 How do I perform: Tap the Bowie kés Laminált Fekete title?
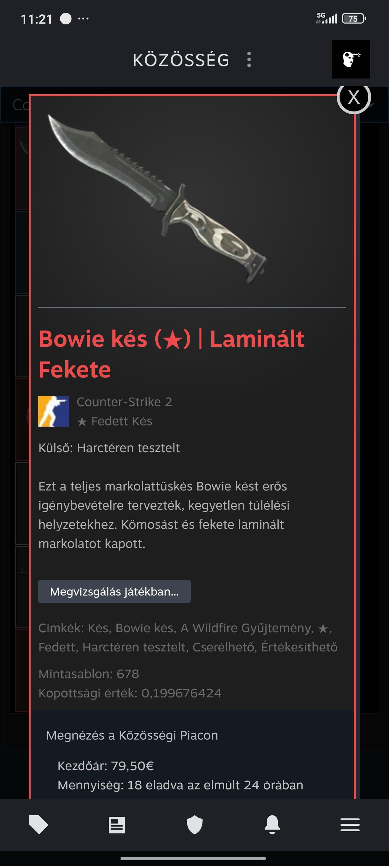(x=172, y=354)
